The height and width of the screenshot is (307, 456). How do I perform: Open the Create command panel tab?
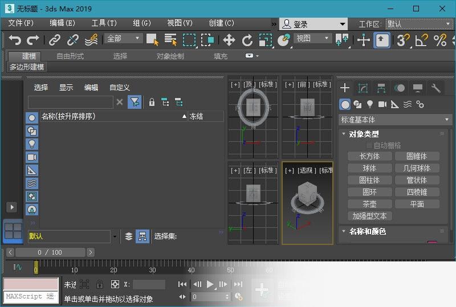345,88
